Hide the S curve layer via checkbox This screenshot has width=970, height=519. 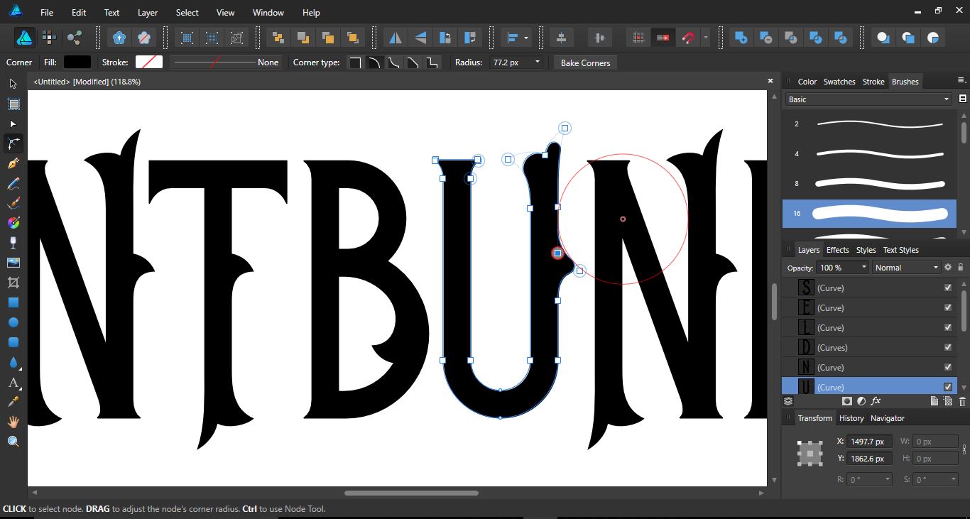click(947, 288)
